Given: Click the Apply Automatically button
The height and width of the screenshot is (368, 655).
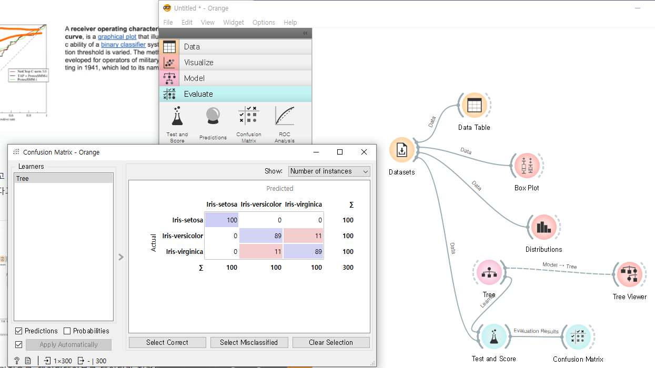Looking at the screenshot, I should click(x=68, y=345).
